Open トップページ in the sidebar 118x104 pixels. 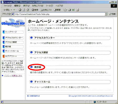click(x=13, y=32)
